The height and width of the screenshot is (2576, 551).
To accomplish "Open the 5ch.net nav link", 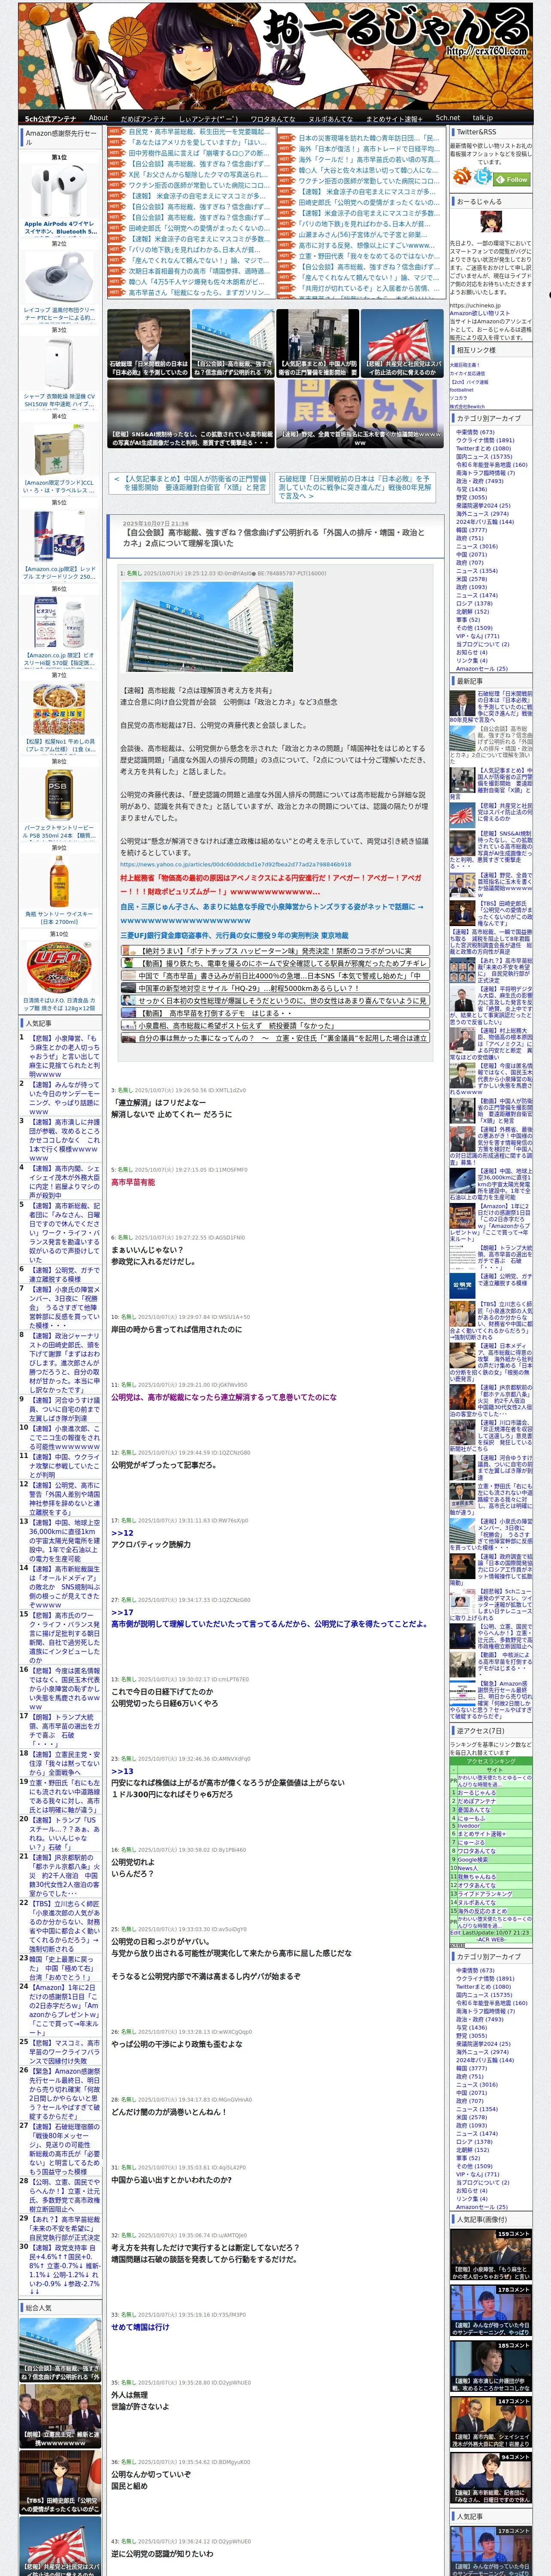I will (x=447, y=118).
